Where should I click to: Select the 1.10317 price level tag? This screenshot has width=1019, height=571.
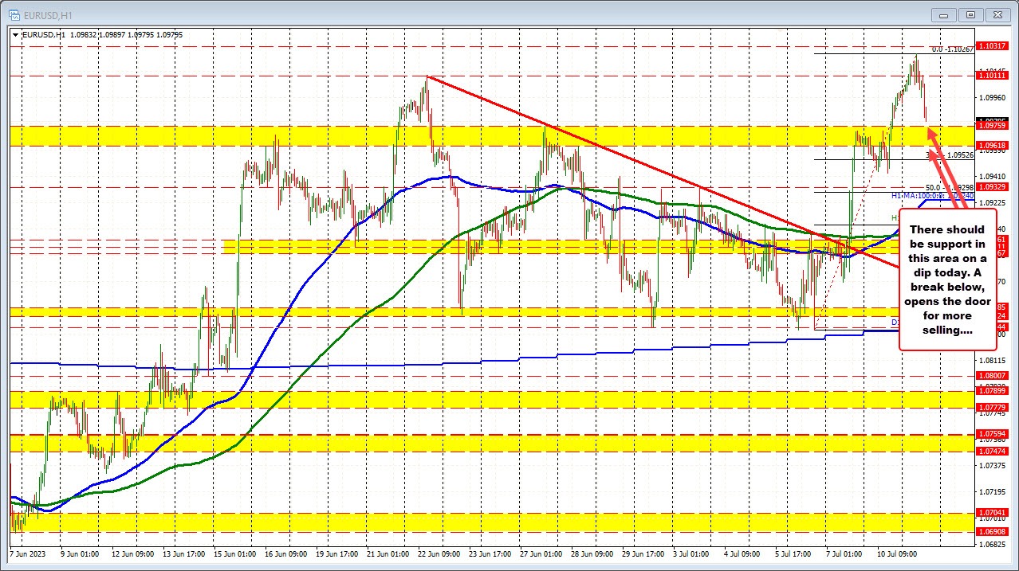(993, 45)
